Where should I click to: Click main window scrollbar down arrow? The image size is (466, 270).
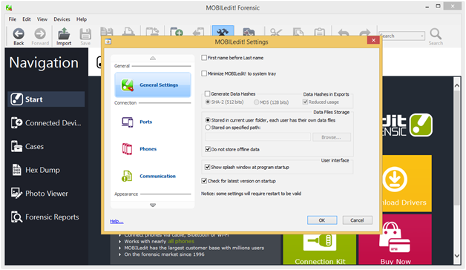(x=457, y=255)
